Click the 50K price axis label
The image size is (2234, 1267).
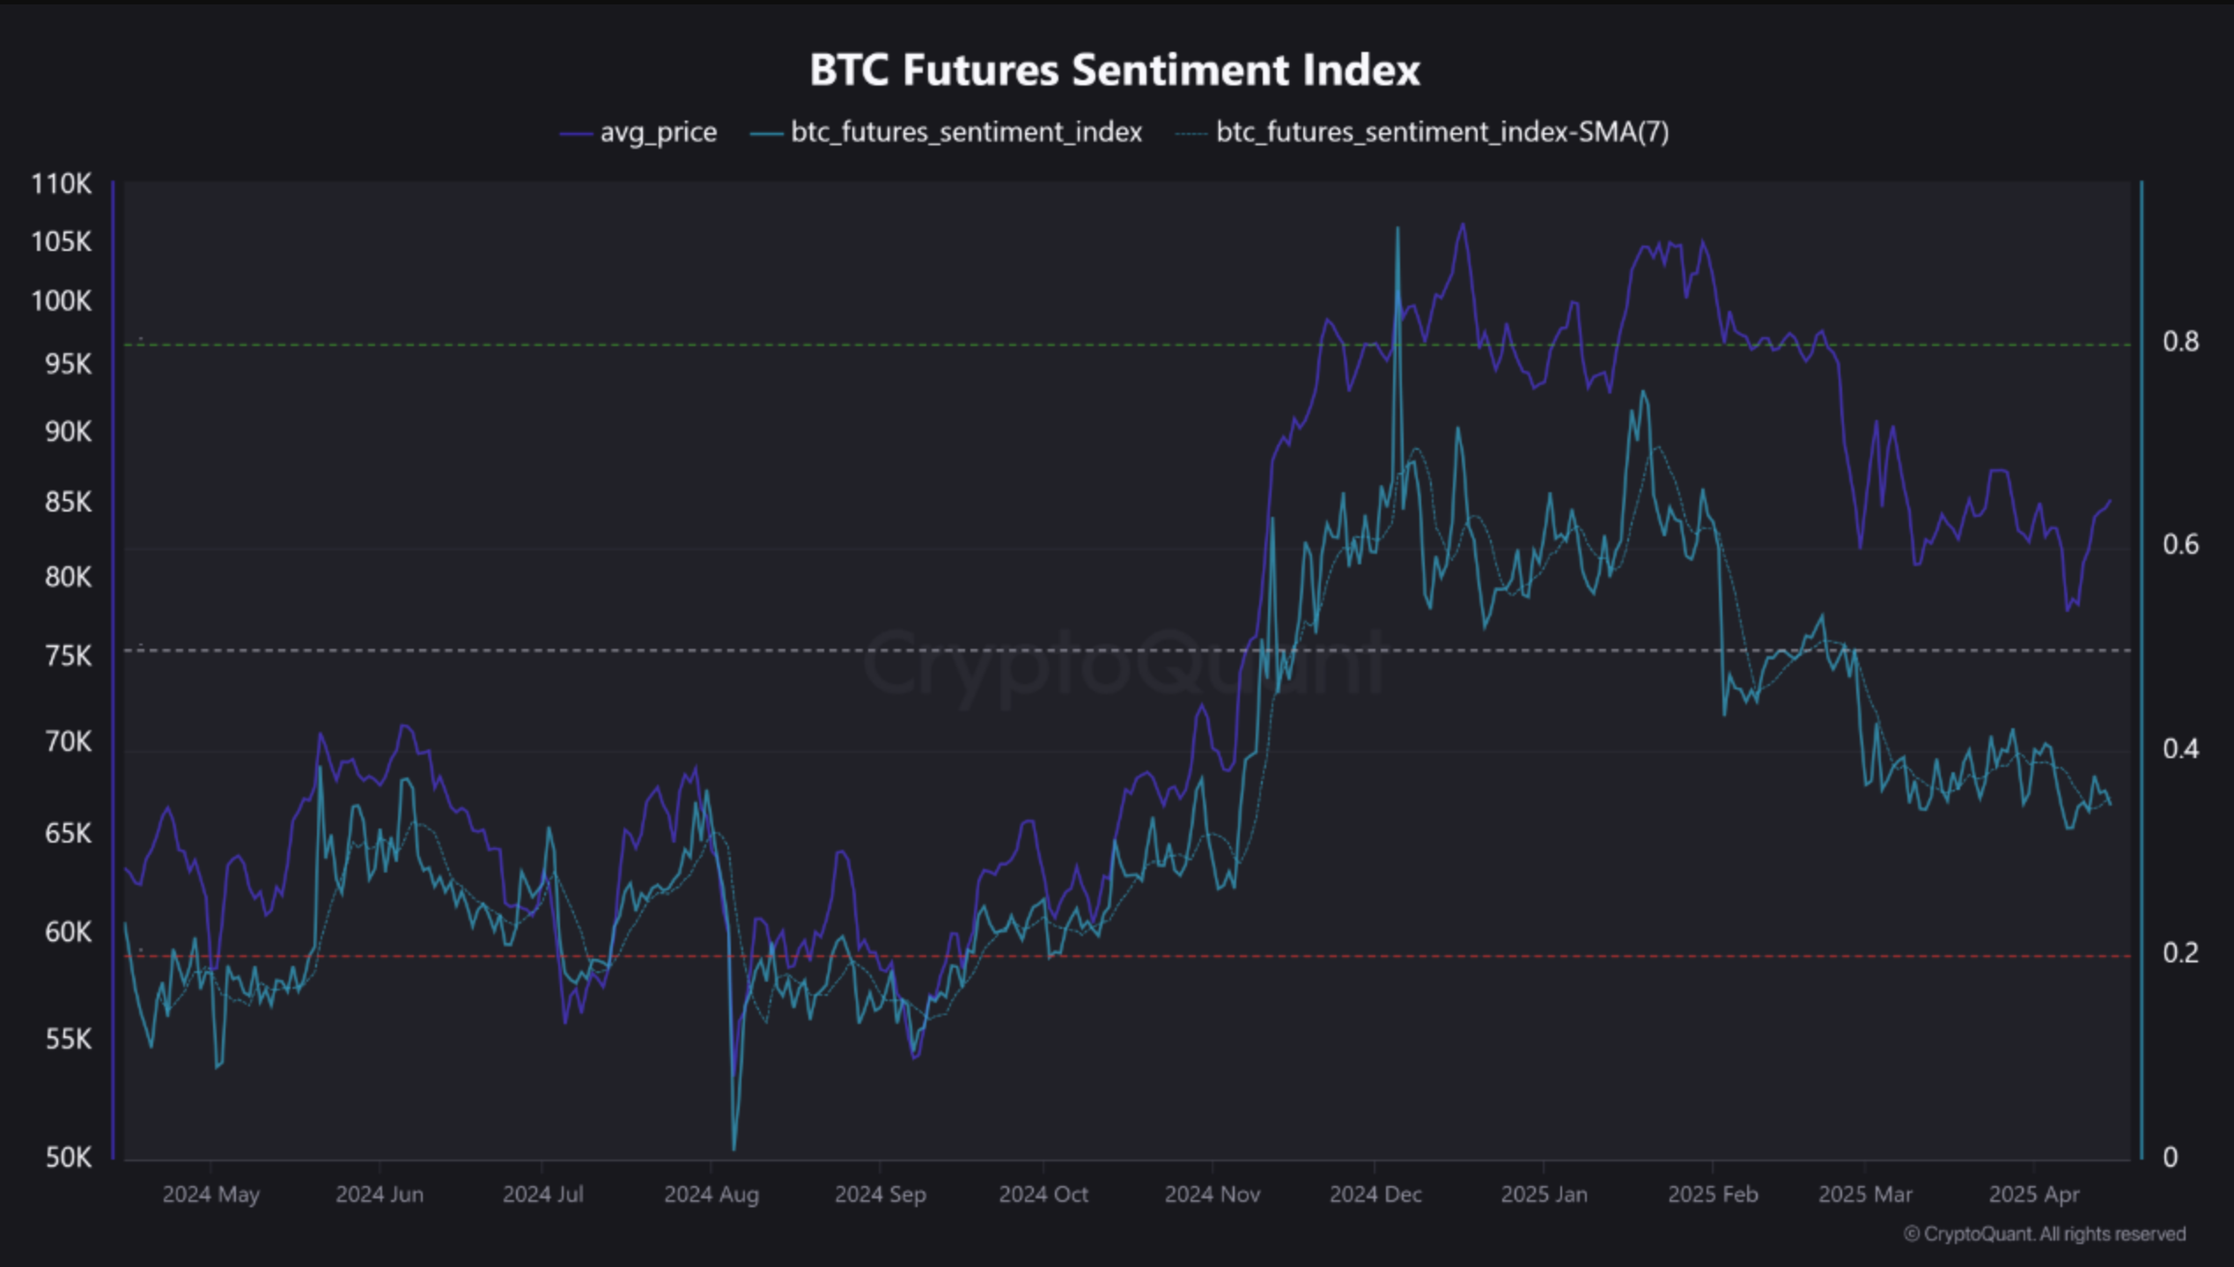pyautogui.click(x=68, y=1157)
